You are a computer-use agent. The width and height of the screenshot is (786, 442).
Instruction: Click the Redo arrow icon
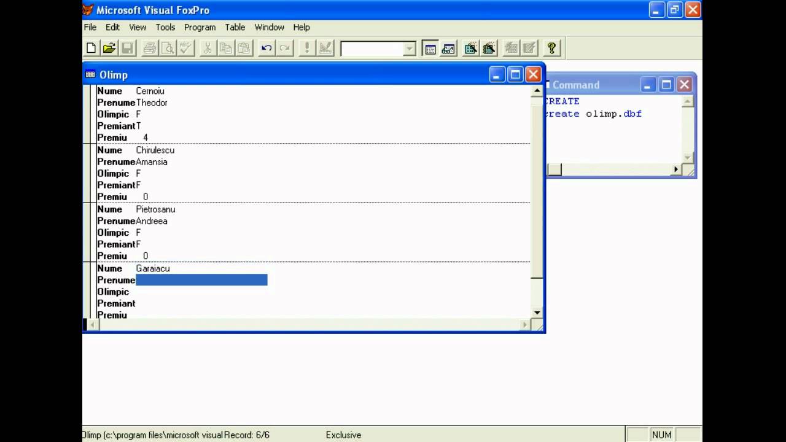click(x=284, y=48)
